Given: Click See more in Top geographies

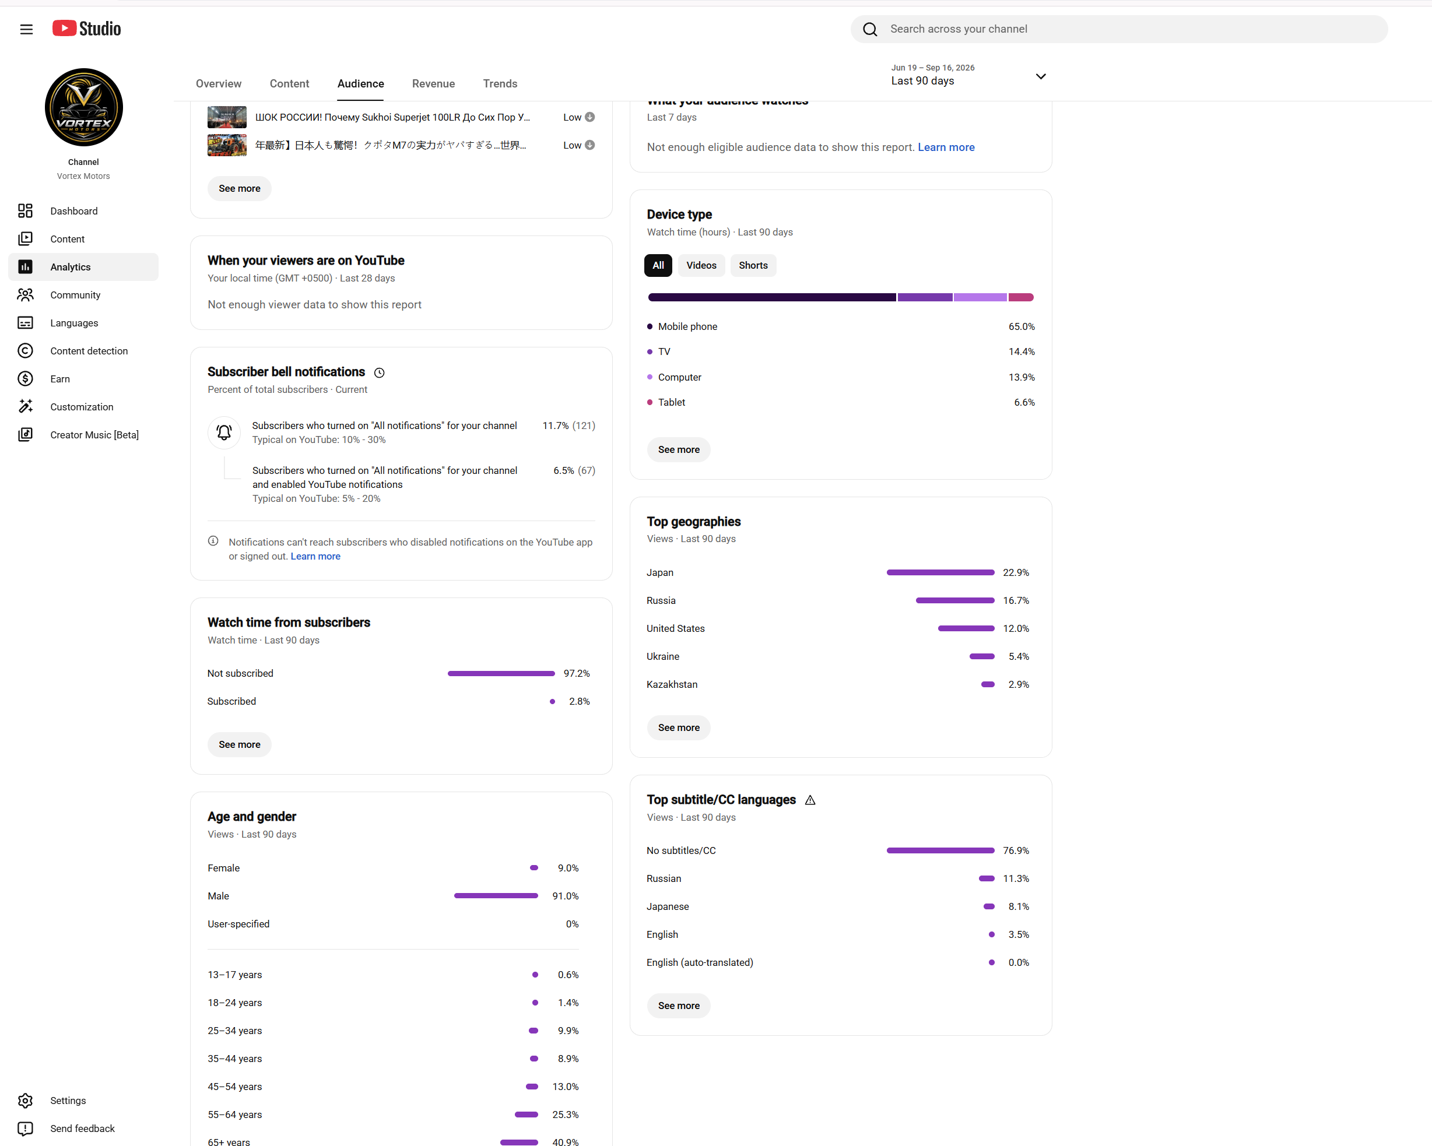Looking at the screenshot, I should click(678, 727).
